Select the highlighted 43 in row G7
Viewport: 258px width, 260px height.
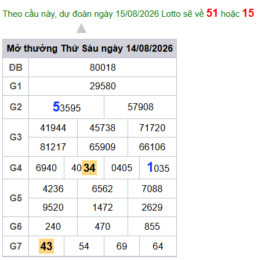click(x=46, y=246)
